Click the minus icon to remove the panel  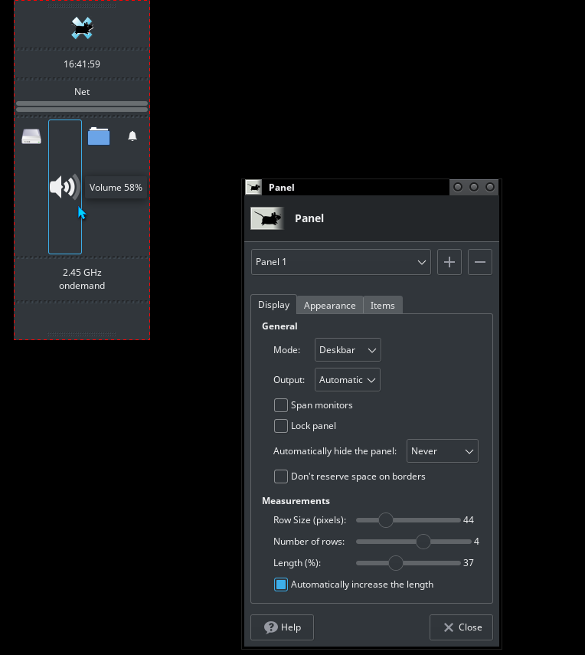[x=480, y=262]
